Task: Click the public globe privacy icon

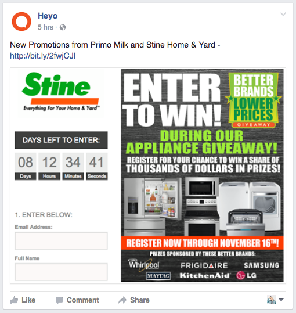Action: pyautogui.click(x=63, y=27)
